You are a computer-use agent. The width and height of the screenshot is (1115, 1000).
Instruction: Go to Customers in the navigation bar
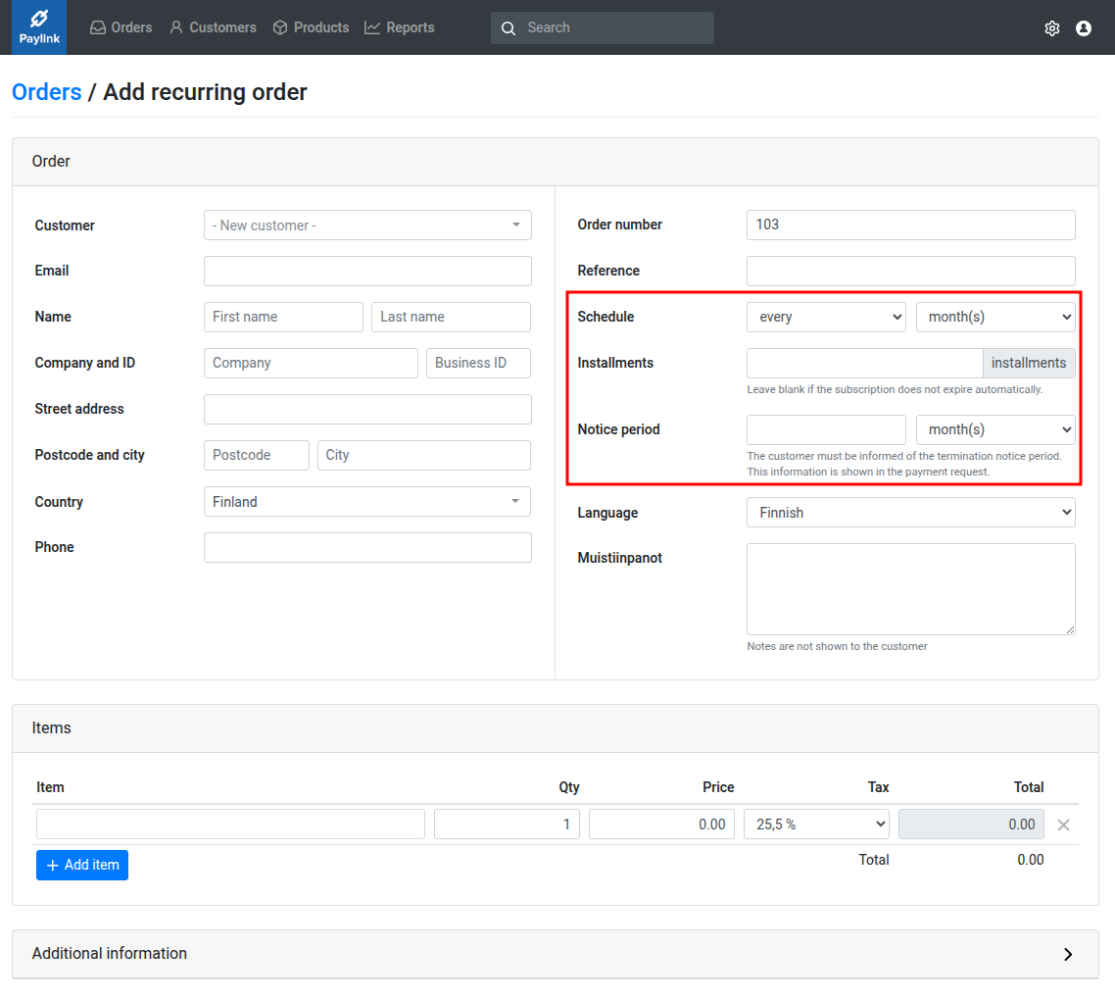tap(213, 27)
